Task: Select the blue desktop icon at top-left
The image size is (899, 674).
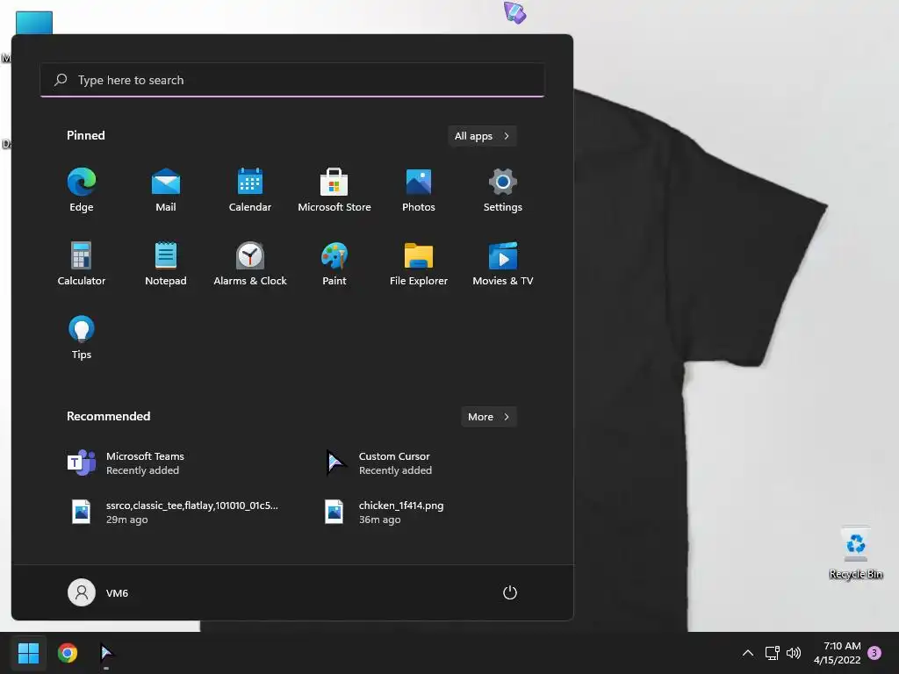Action: click(x=34, y=23)
